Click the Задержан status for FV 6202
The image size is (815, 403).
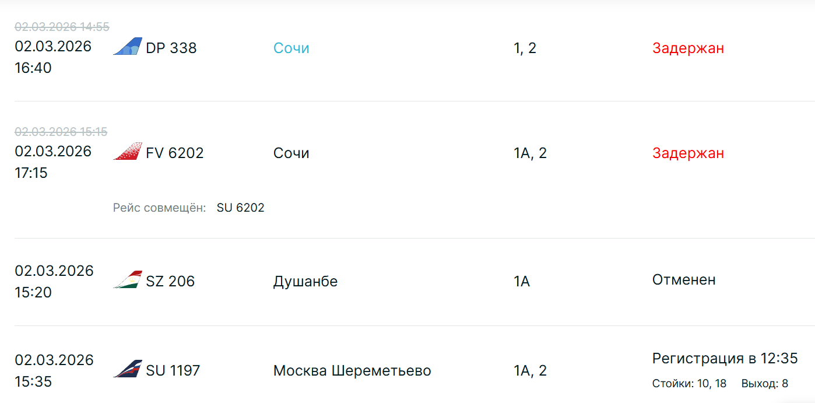688,153
